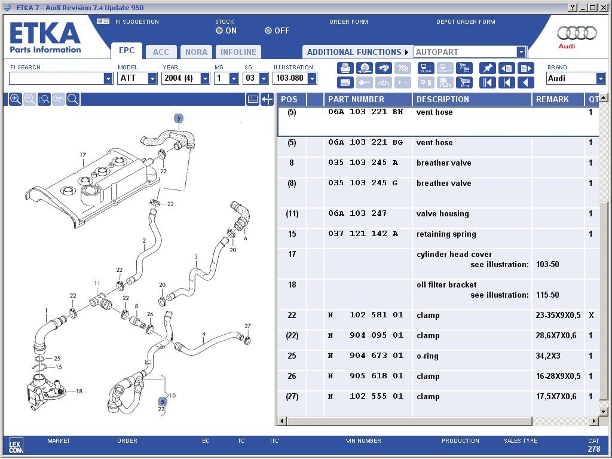Click the Audi rings logo
The image size is (612, 459).
[x=577, y=33]
